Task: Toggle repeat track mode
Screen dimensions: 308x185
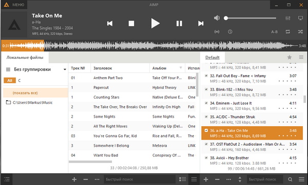Action: click(288, 32)
